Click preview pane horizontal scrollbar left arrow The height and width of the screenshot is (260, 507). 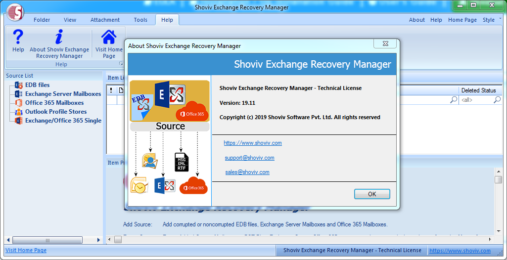pos(110,240)
